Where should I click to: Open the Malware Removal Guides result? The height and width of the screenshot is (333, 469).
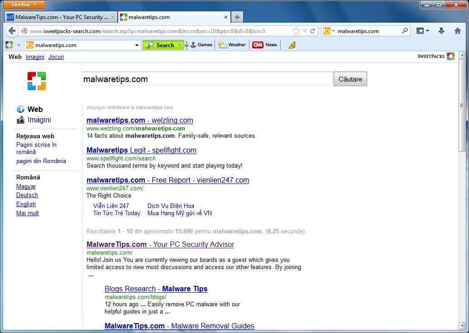pyautogui.click(x=179, y=326)
